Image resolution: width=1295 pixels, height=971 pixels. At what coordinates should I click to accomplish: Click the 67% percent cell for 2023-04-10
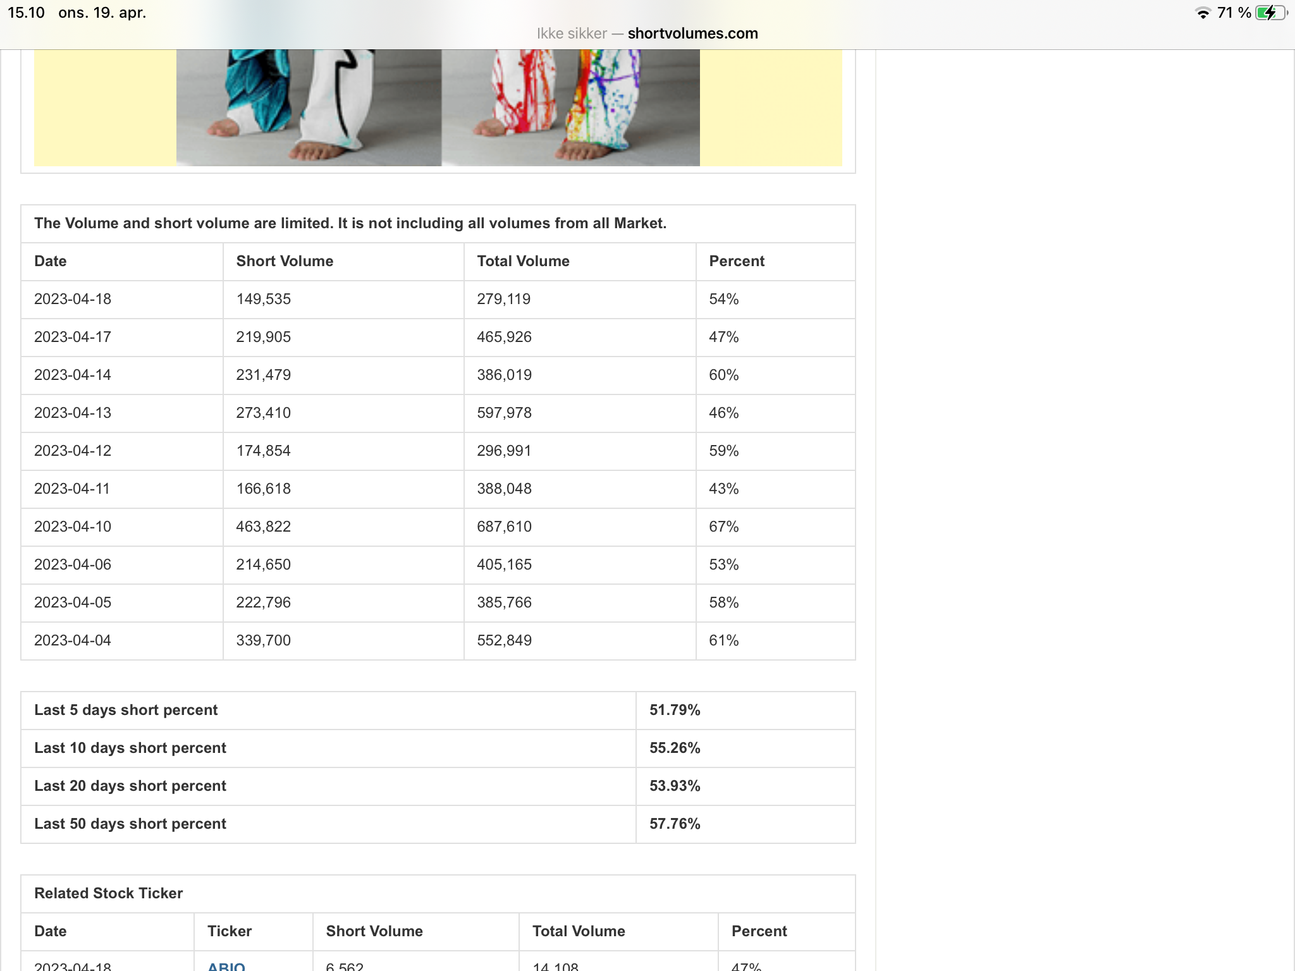pos(723,527)
